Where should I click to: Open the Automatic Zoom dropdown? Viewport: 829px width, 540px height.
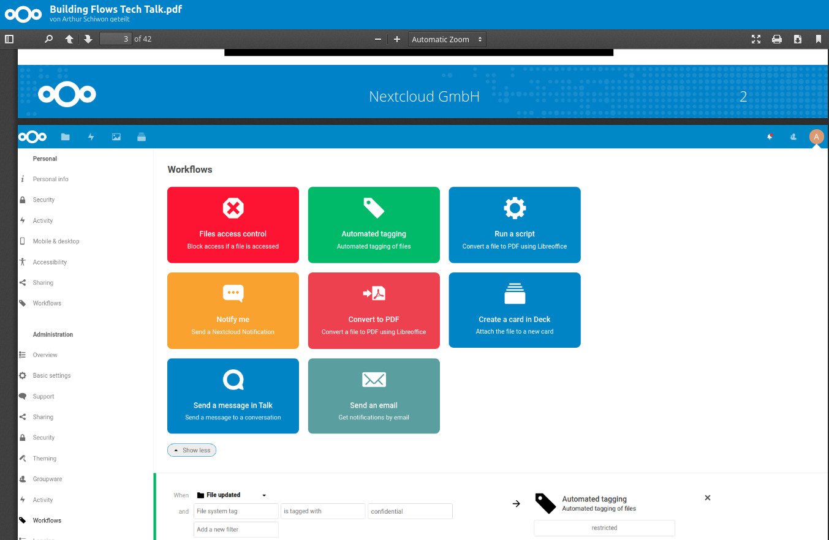point(447,39)
